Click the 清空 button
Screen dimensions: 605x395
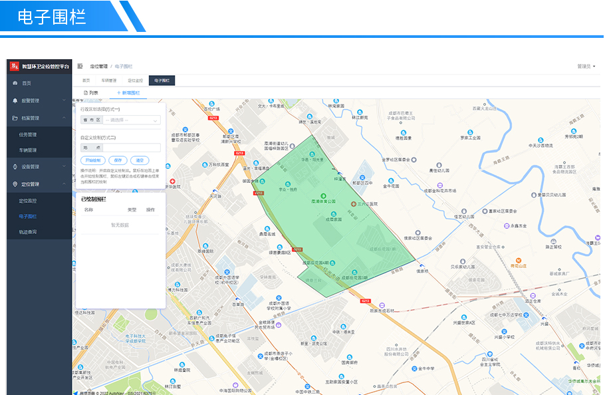pyautogui.click(x=140, y=160)
